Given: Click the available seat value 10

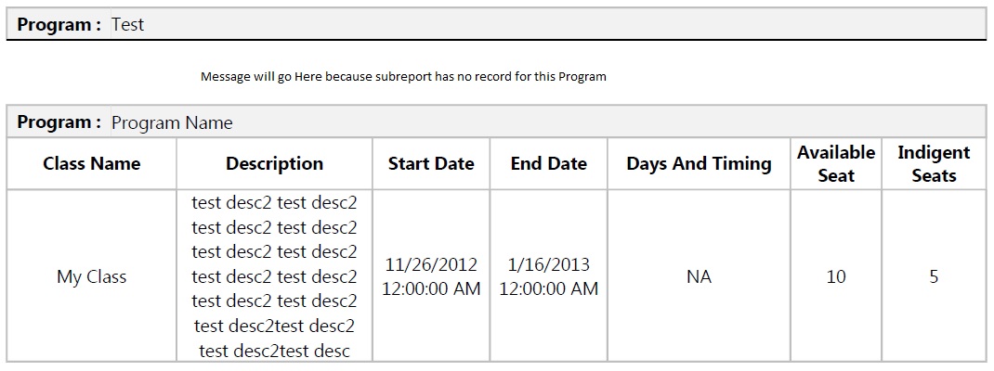Looking at the screenshot, I should click(x=836, y=276).
